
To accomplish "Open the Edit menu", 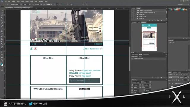I will (9, 1).
